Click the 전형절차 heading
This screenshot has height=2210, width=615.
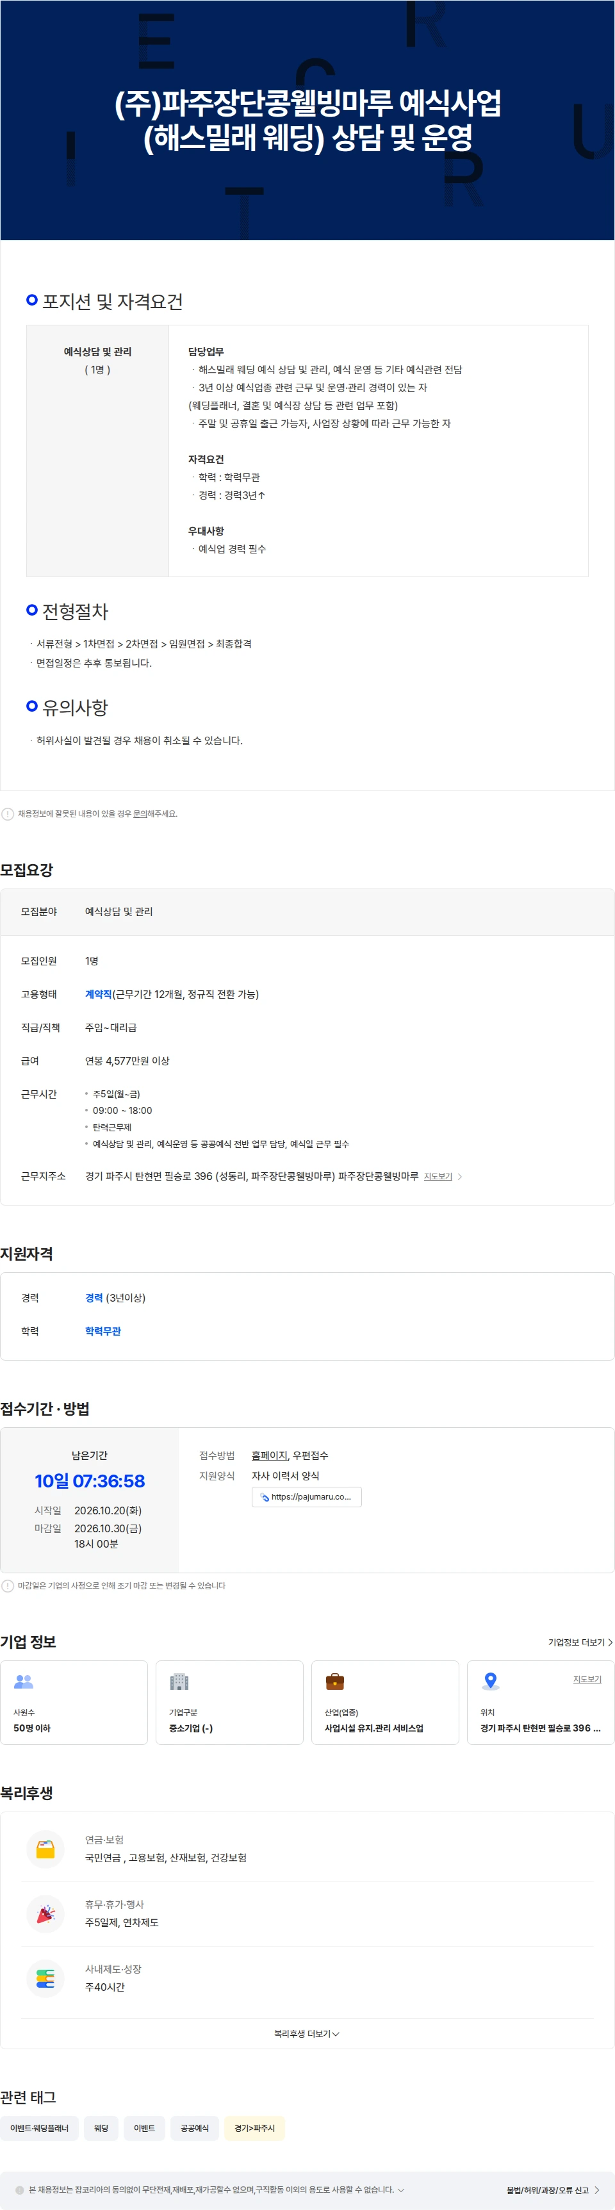[x=76, y=612]
